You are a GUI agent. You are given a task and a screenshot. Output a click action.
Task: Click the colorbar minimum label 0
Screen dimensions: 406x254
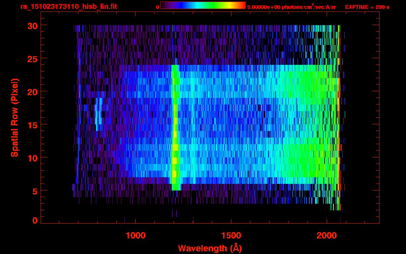pos(158,7)
